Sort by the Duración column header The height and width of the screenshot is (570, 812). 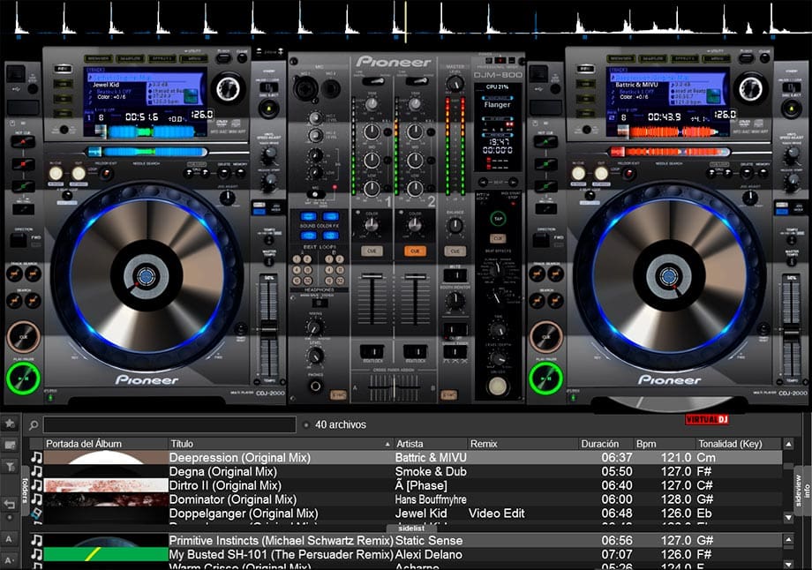tap(605, 444)
